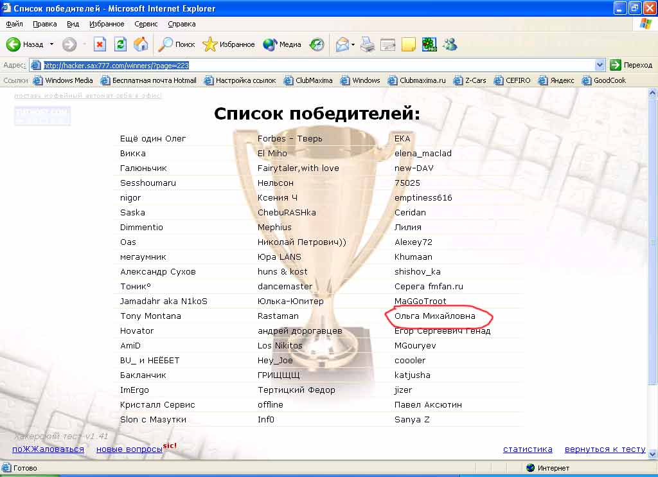Expand the Mail button dropdown arrow

tap(353, 44)
